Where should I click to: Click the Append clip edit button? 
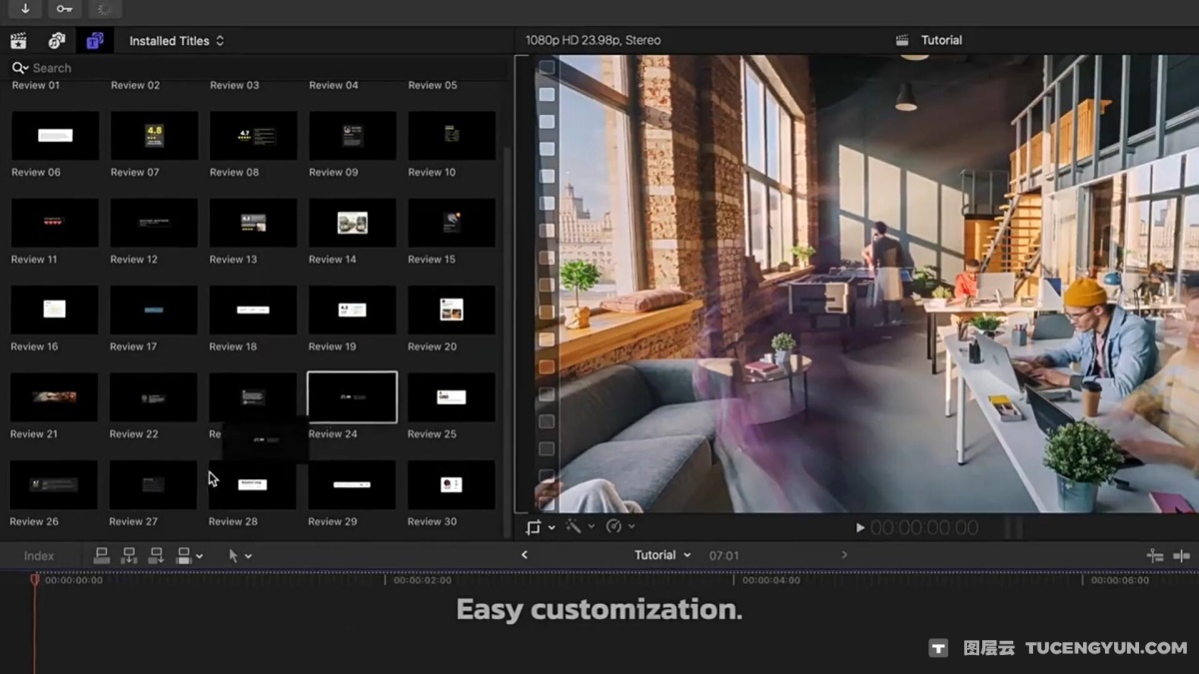(156, 555)
